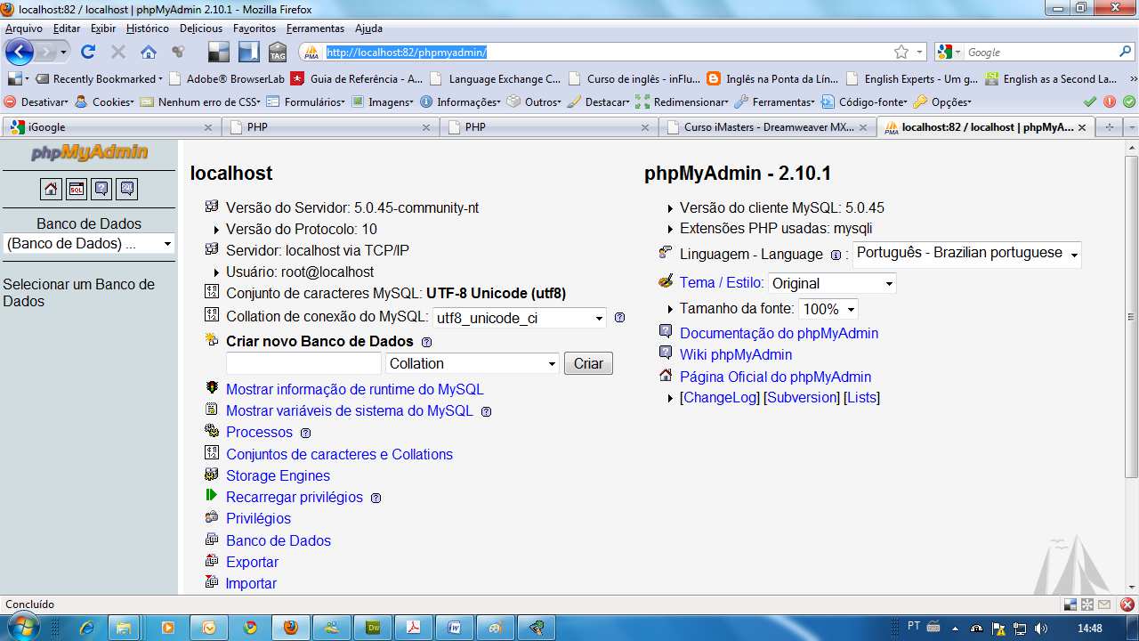Click the Firefox back arrow button
Screen dimensions: 1139x641
point(20,52)
